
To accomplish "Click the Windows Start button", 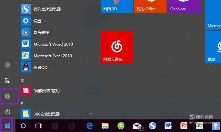I will (x=8, y=126).
